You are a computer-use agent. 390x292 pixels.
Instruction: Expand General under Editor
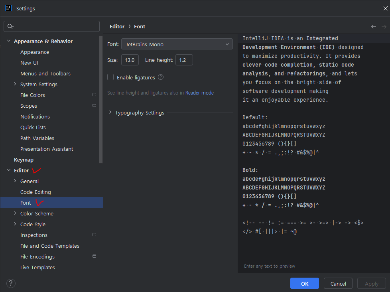pyautogui.click(x=15, y=181)
